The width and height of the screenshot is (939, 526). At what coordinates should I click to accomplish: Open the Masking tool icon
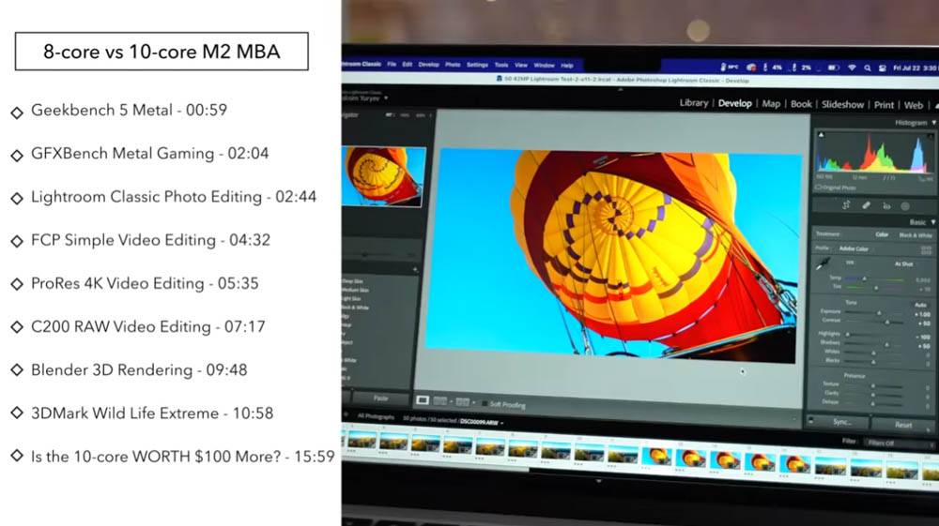tap(905, 205)
